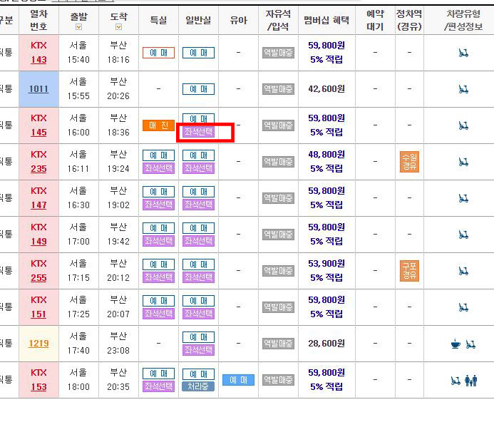This screenshot has width=494, height=437.
Task: Choose 특실 좌석선택 for KTX 153
Action: [158, 386]
